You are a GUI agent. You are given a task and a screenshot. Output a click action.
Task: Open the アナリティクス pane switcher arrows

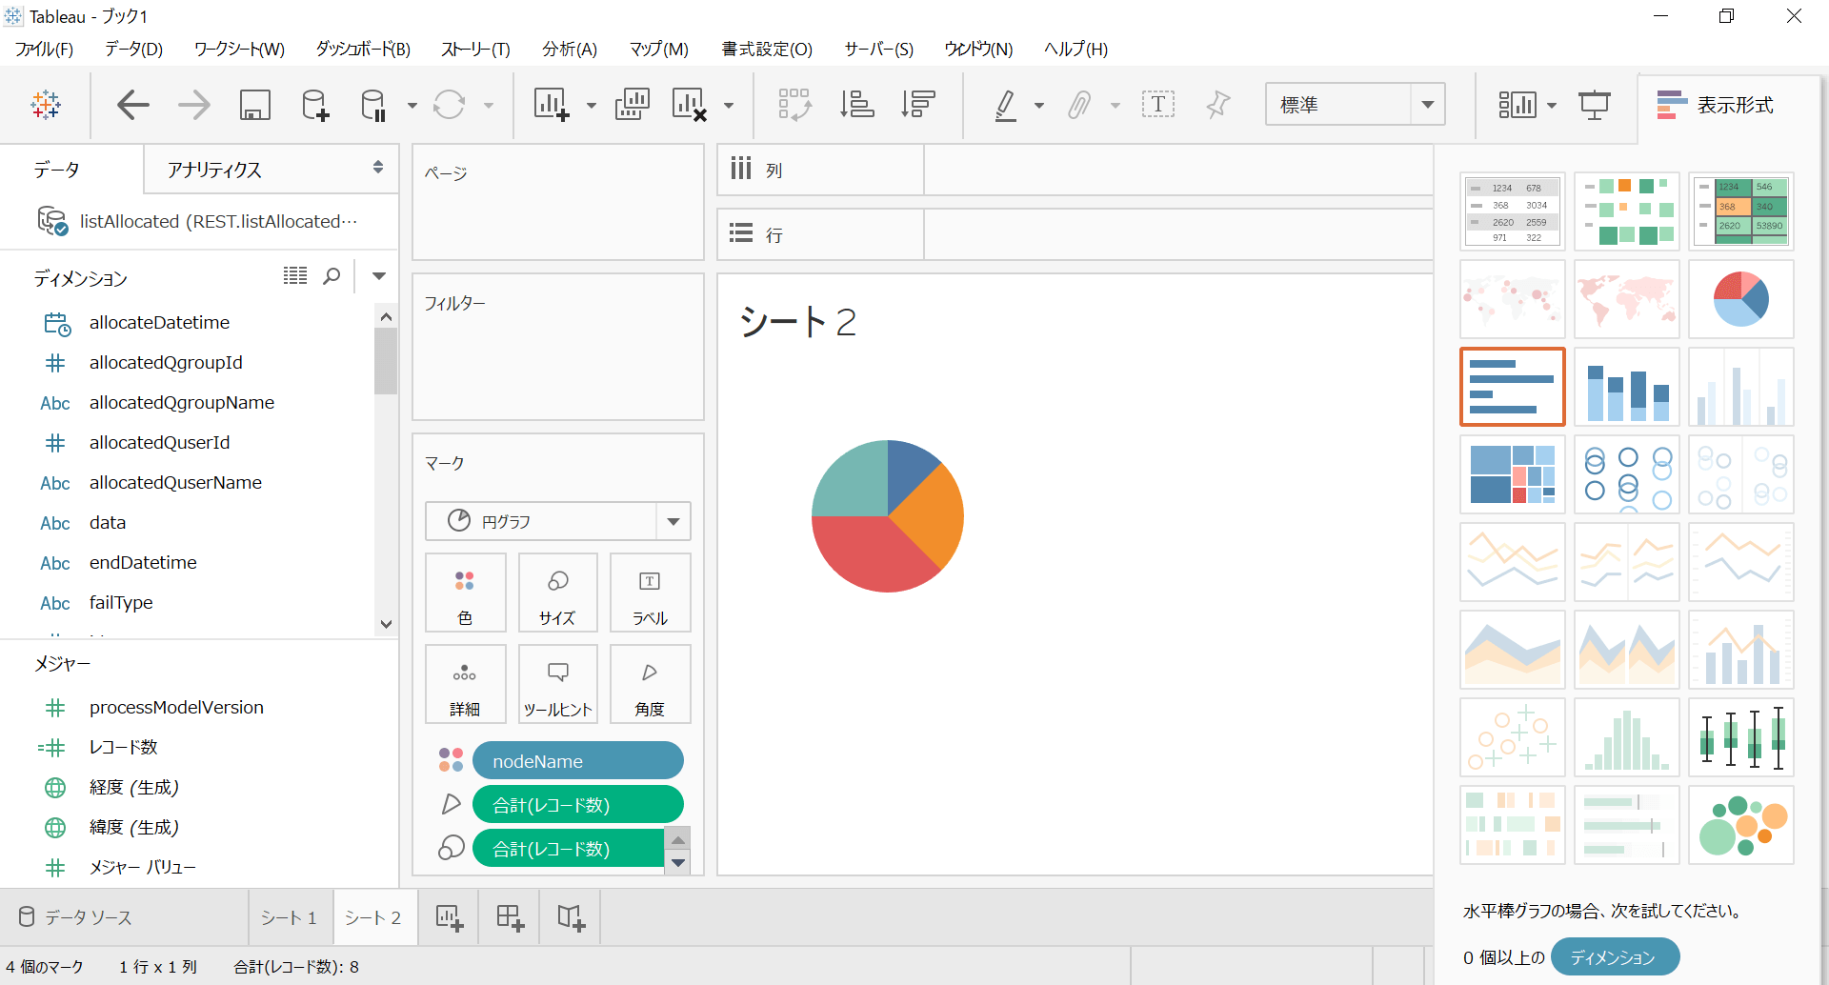pos(378,168)
